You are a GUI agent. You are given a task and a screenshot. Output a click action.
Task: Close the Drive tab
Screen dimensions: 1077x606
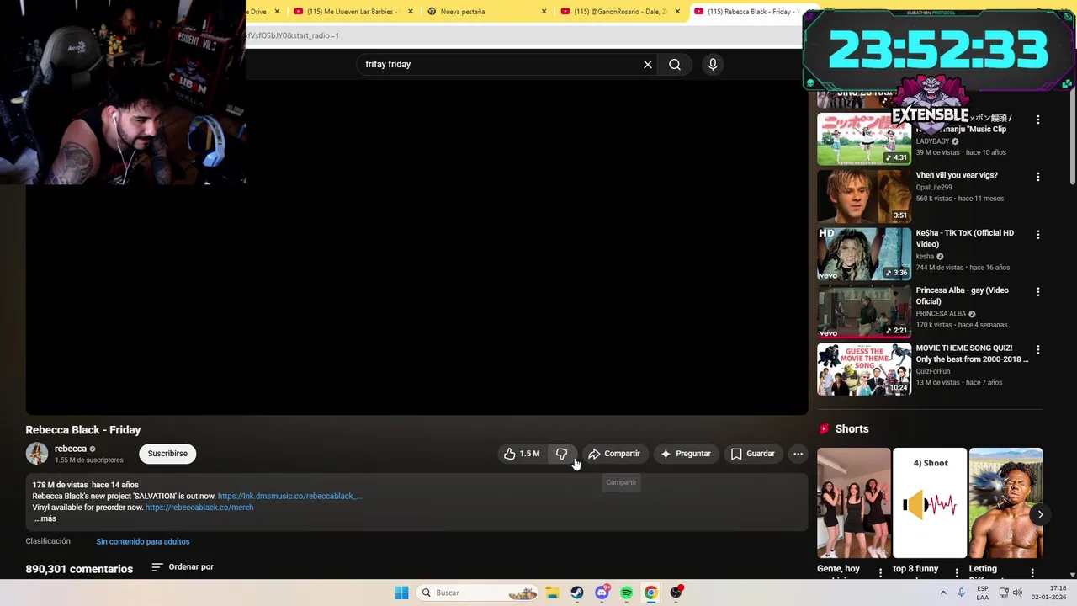[x=277, y=12]
